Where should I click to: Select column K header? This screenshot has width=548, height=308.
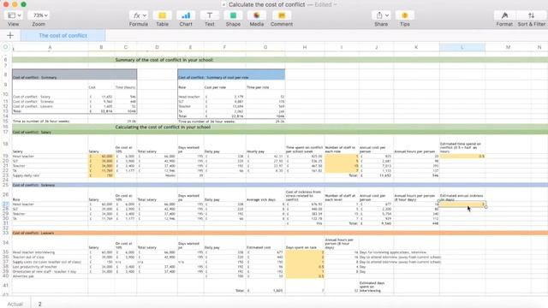click(x=416, y=47)
